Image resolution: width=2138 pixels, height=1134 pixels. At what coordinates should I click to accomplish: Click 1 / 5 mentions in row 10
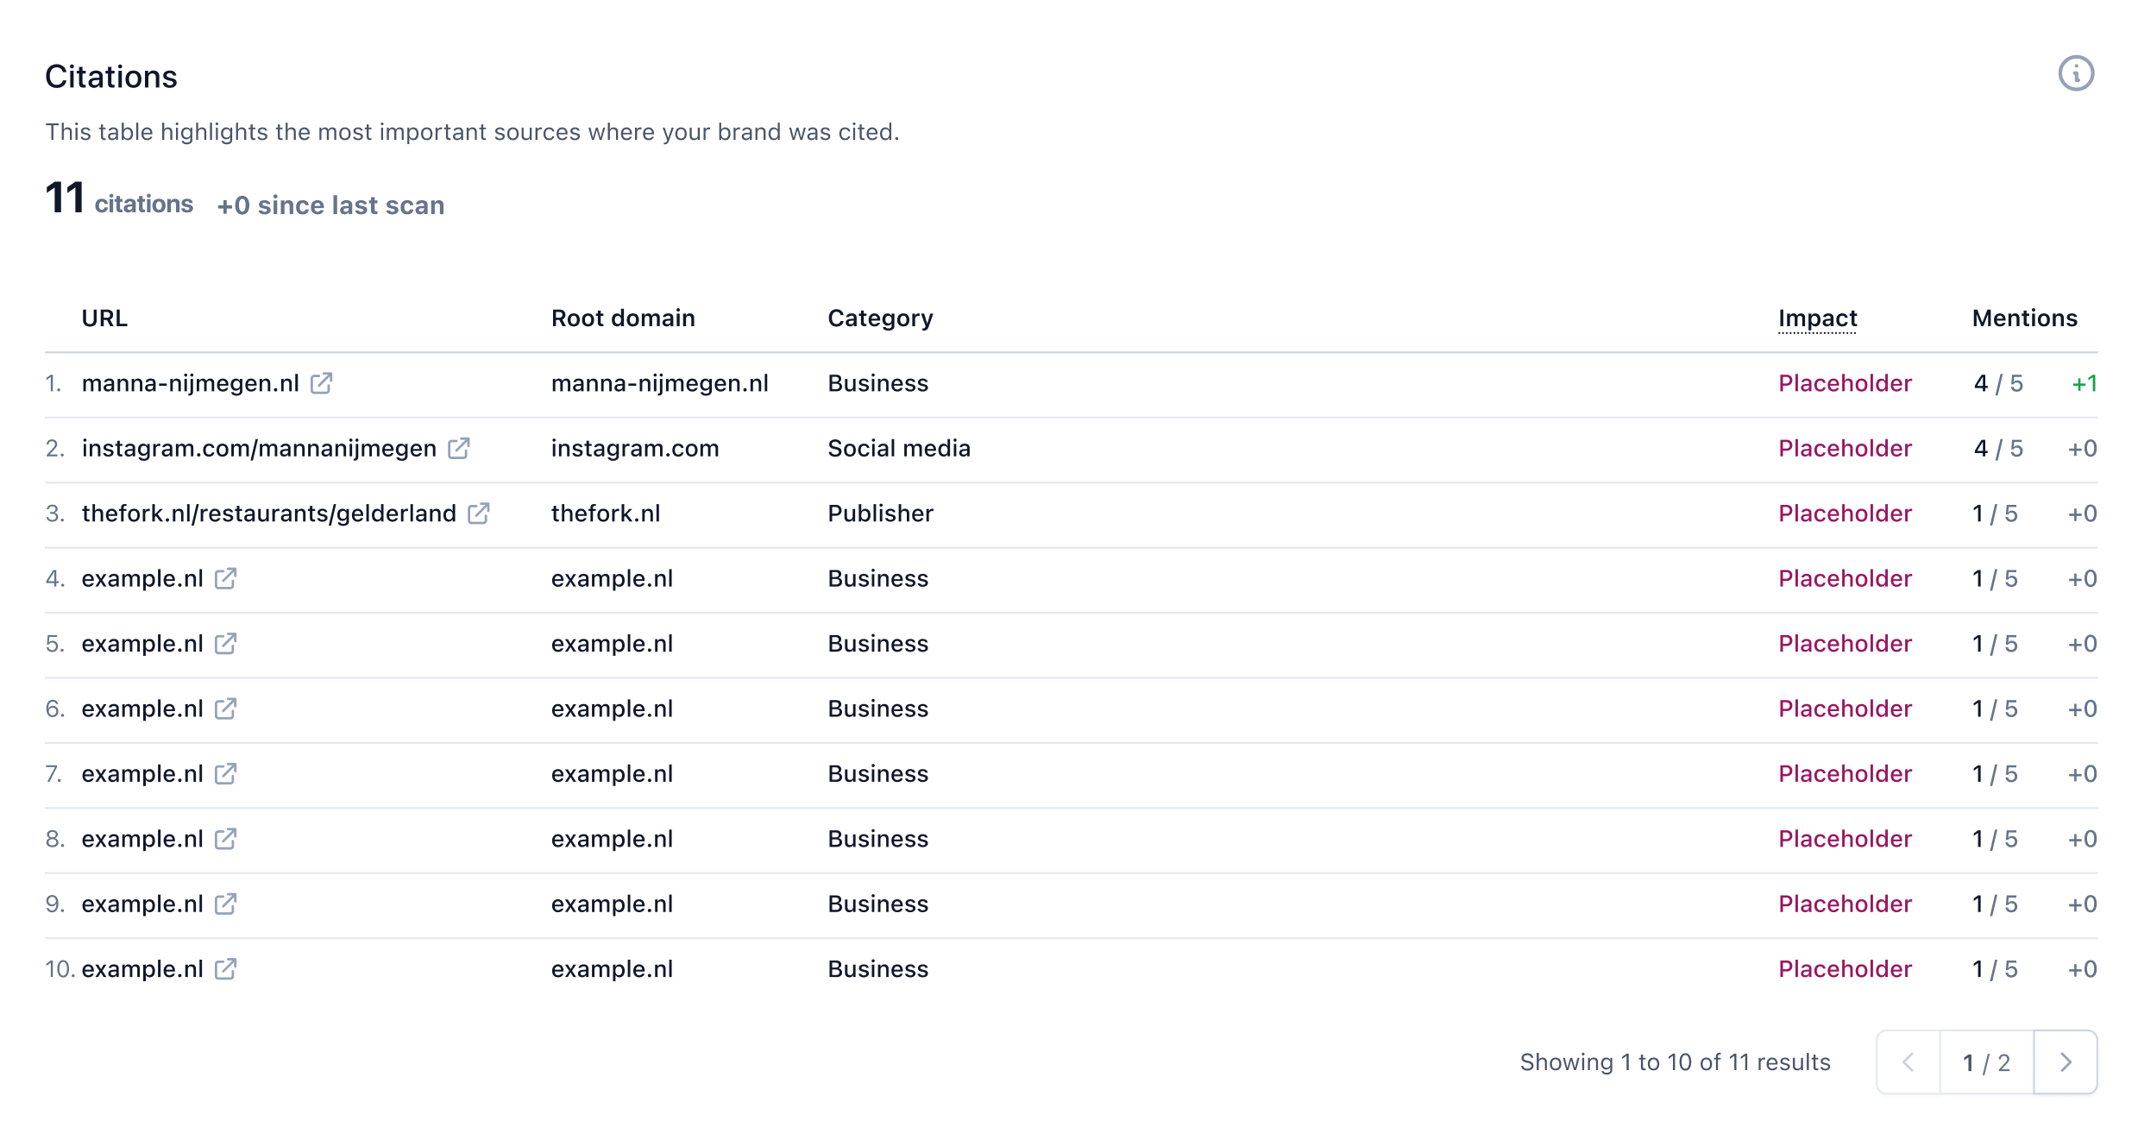[x=1995, y=969]
